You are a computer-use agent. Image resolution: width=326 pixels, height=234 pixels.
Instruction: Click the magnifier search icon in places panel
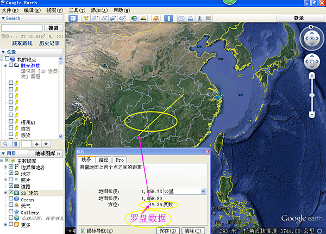5,144
